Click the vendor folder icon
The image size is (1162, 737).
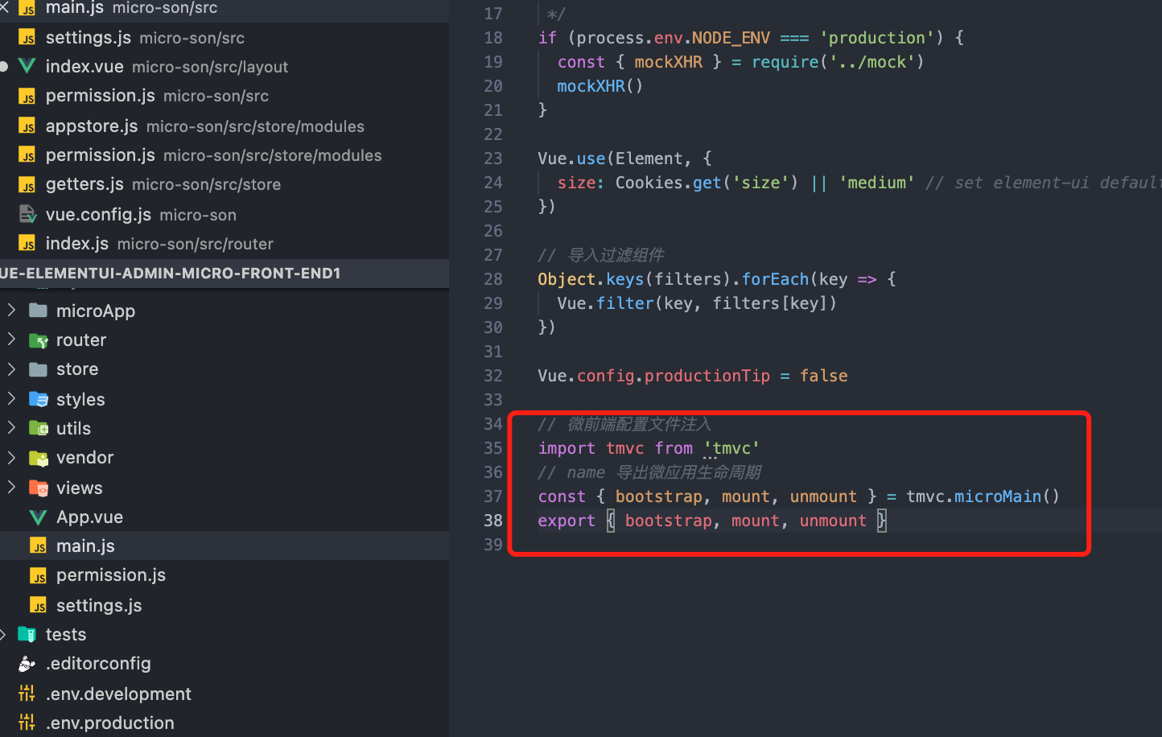pyautogui.click(x=38, y=458)
